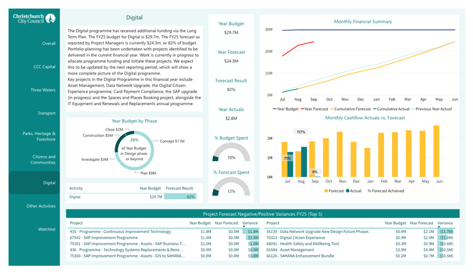473x274 pixels.
Task: Click the ($1.7M) variance cell
Action: 446,232
